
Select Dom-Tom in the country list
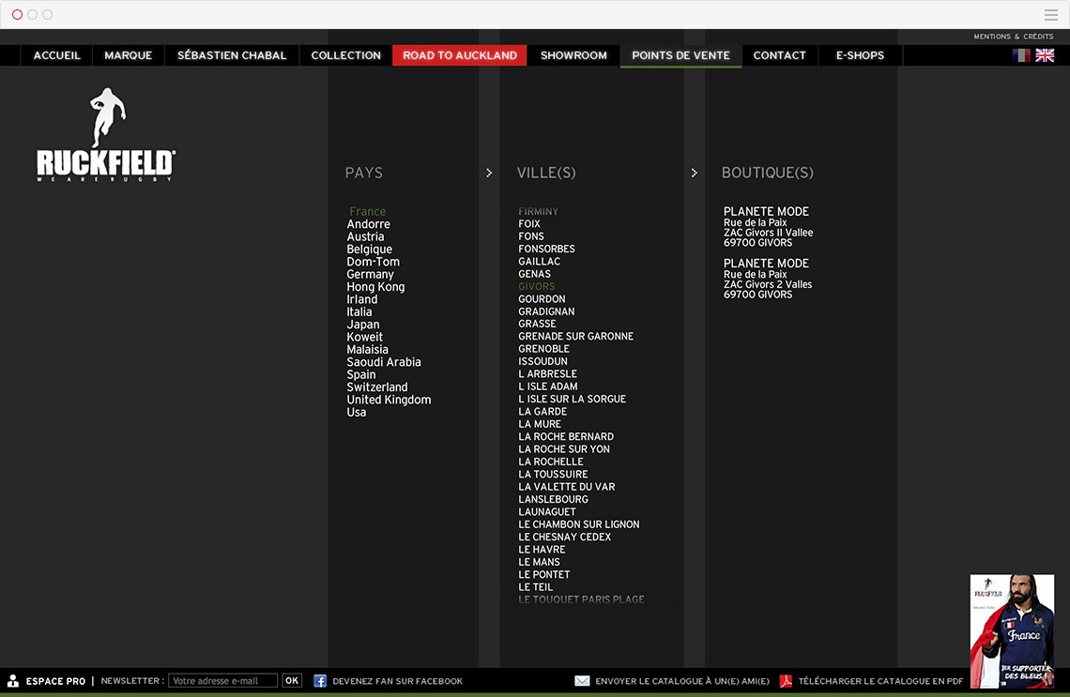pyautogui.click(x=374, y=262)
